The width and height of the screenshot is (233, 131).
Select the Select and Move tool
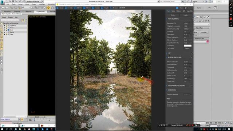(48, 8)
